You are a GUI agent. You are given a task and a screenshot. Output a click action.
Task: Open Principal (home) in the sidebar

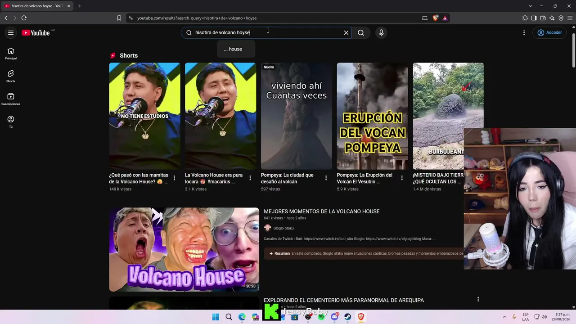(x=11, y=54)
